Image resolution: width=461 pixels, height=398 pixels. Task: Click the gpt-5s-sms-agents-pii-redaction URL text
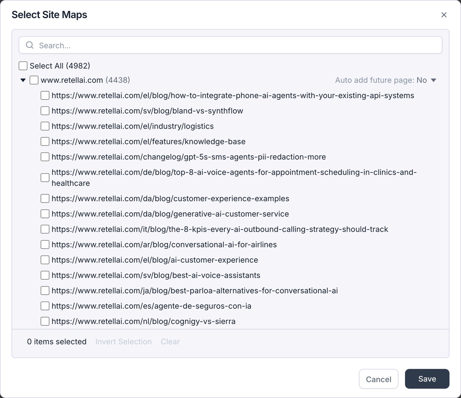(189, 157)
